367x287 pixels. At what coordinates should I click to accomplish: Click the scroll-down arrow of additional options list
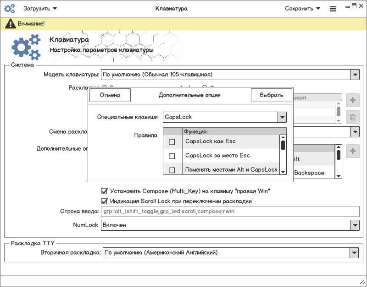click(x=338, y=176)
